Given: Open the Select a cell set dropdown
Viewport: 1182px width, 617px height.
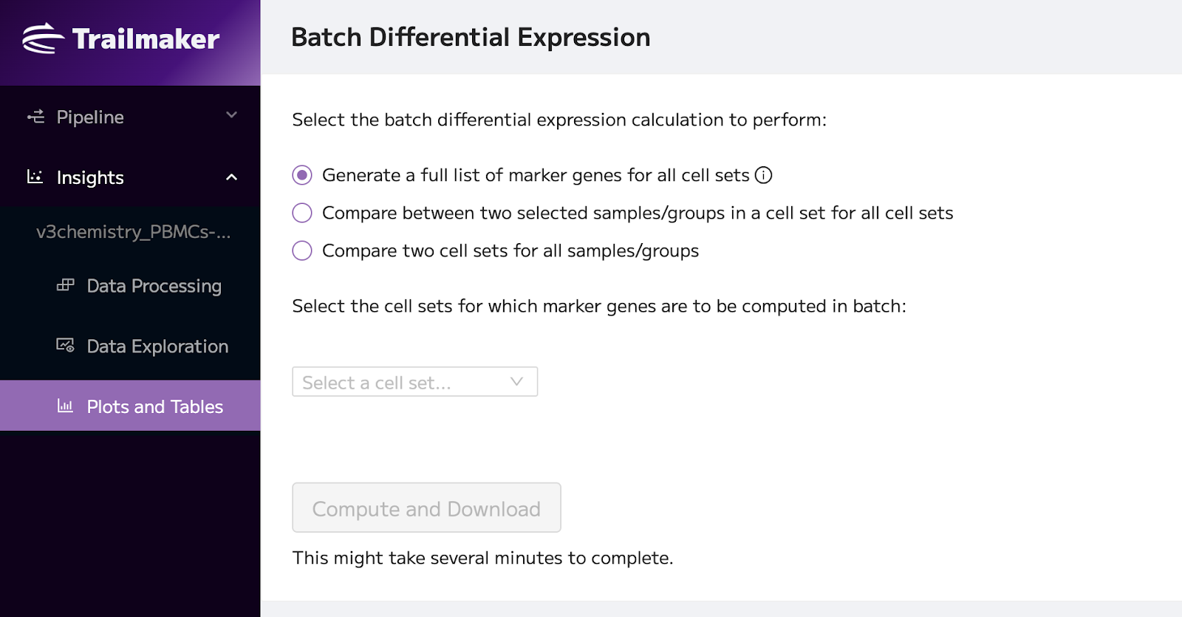Looking at the screenshot, I should coord(414,382).
